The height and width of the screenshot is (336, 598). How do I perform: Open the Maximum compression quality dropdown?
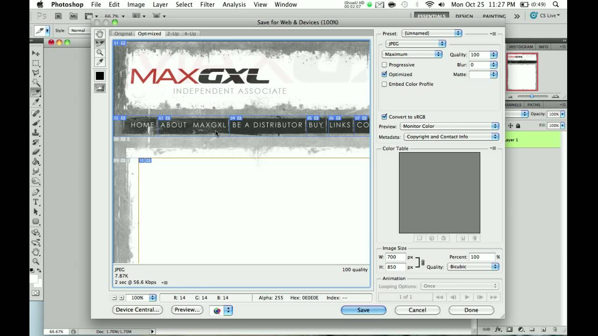(x=412, y=54)
